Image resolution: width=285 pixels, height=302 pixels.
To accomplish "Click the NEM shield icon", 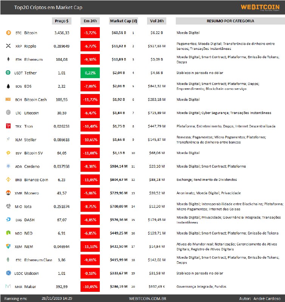I will point(8,246).
